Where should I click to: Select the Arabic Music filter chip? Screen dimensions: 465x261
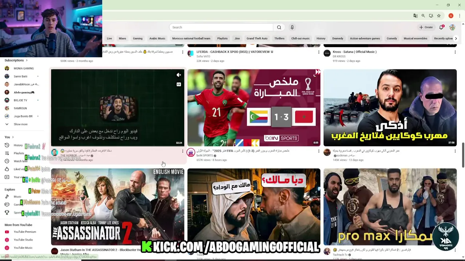157,38
